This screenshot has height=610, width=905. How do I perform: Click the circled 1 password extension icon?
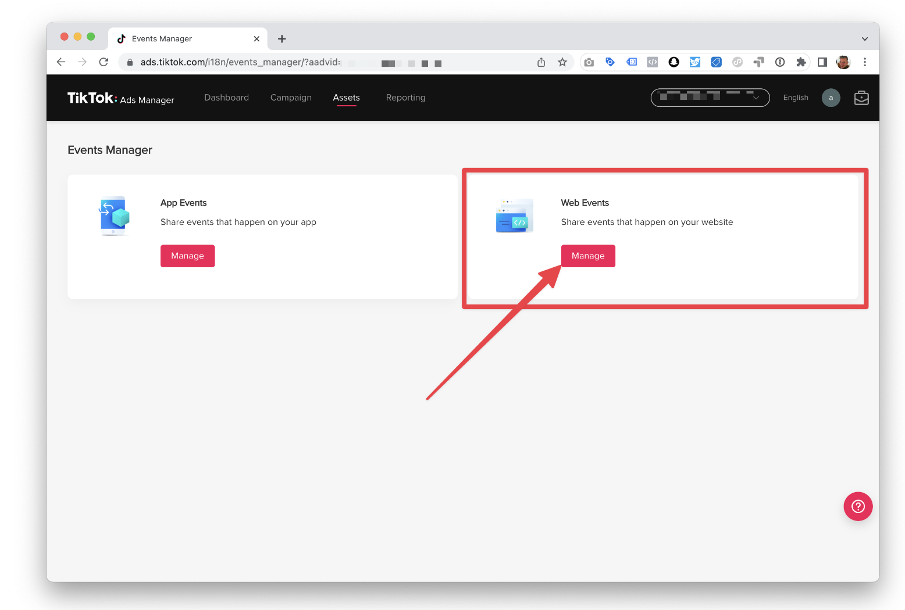tap(780, 62)
